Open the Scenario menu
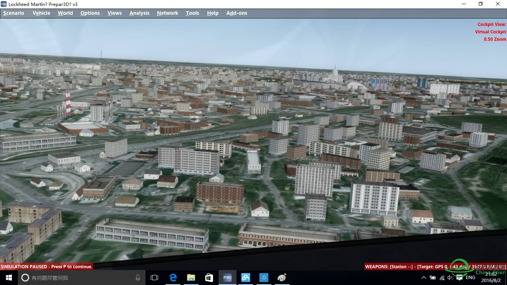The image size is (507, 285). [x=13, y=13]
